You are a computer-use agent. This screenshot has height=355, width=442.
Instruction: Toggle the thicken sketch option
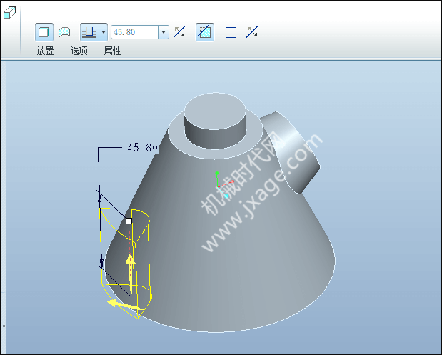[x=231, y=32]
